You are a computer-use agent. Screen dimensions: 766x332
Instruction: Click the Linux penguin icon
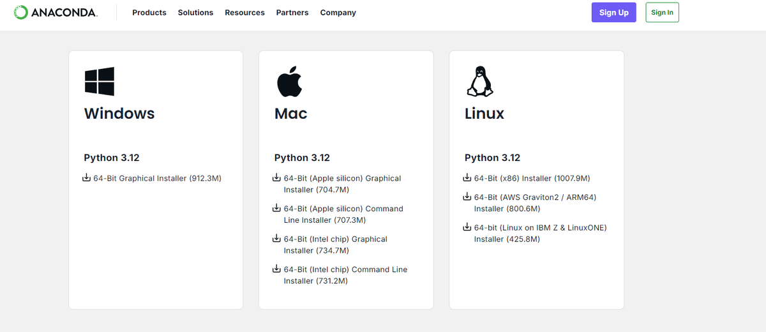click(x=480, y=82)
